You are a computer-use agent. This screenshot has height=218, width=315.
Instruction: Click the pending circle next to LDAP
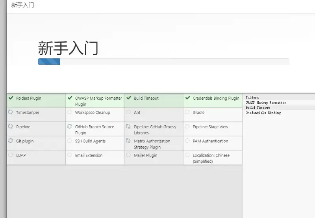tap(11, 155)
